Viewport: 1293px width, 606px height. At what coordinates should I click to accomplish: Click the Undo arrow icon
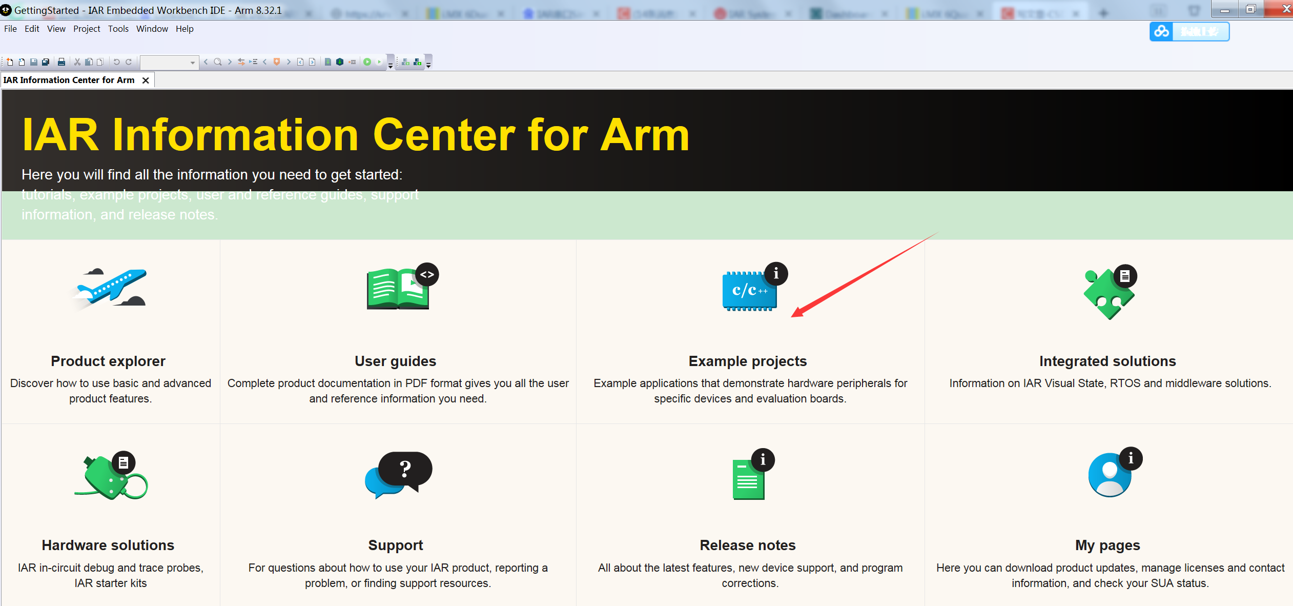click(x=116, y=62)
